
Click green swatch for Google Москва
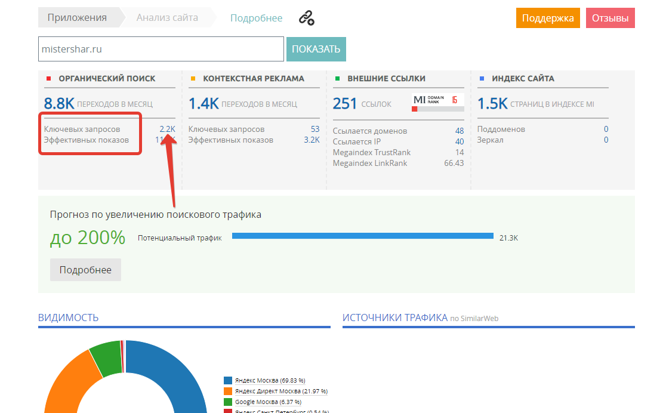pyautogui.click(x=228, y=402)
